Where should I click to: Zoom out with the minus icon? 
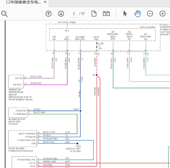pos(150,14)
